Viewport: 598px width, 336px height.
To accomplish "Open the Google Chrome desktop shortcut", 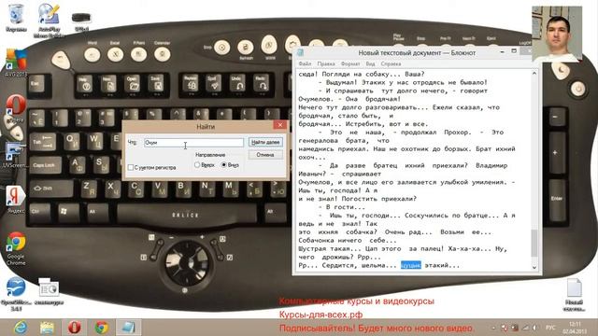I will (x=16, y=248).
